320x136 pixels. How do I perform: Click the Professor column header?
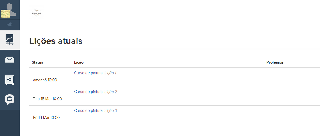(275, 62)
